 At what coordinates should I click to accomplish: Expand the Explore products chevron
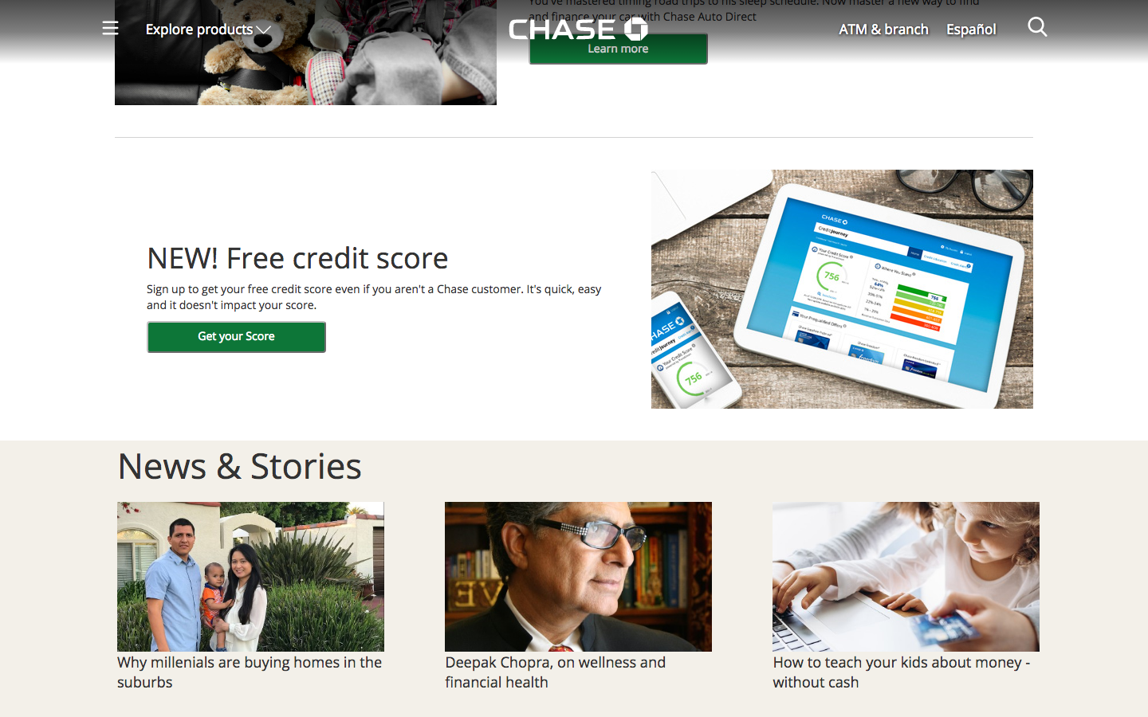[x=264, y=30]
